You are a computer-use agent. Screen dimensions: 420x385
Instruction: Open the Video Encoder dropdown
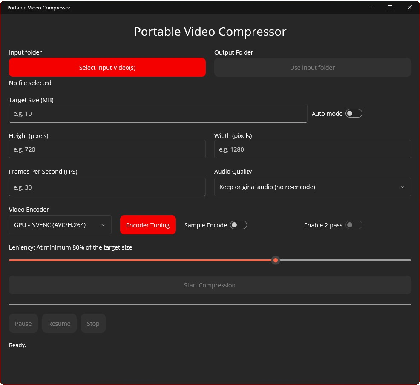click(x=60, y=225)
